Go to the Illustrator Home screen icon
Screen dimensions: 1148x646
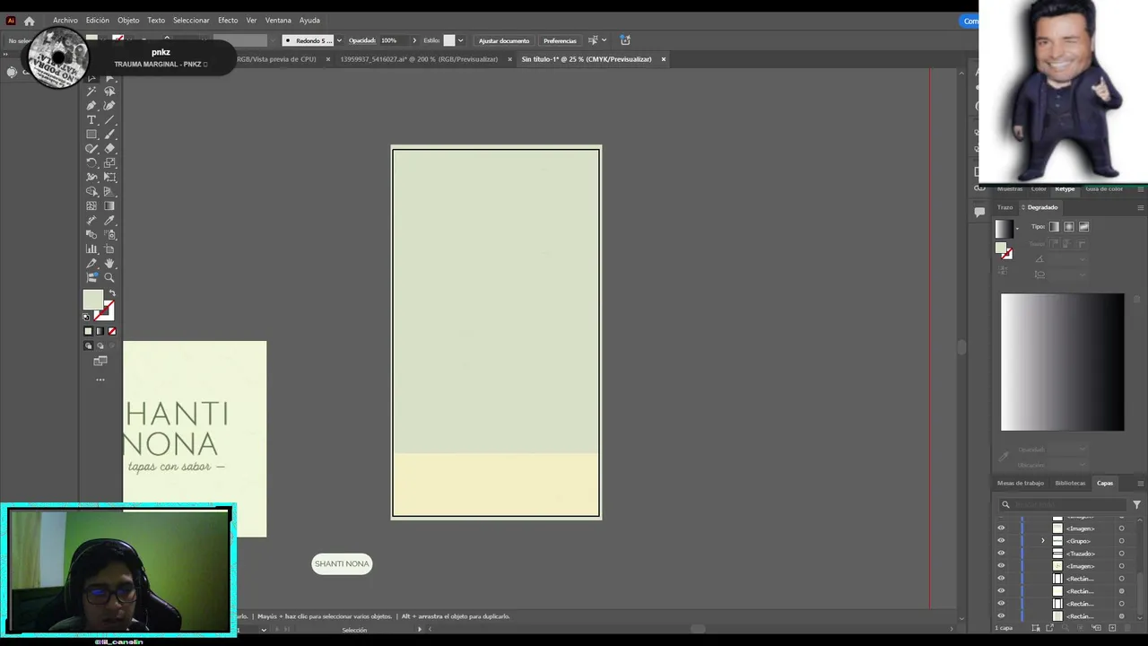[x=29, y=21]
